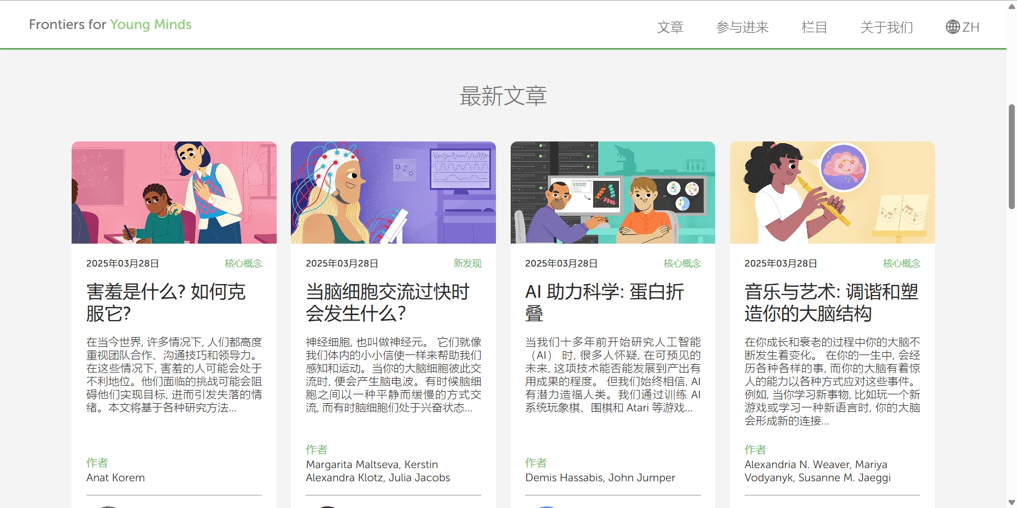Click the scrollbar up arrow

1012,5
